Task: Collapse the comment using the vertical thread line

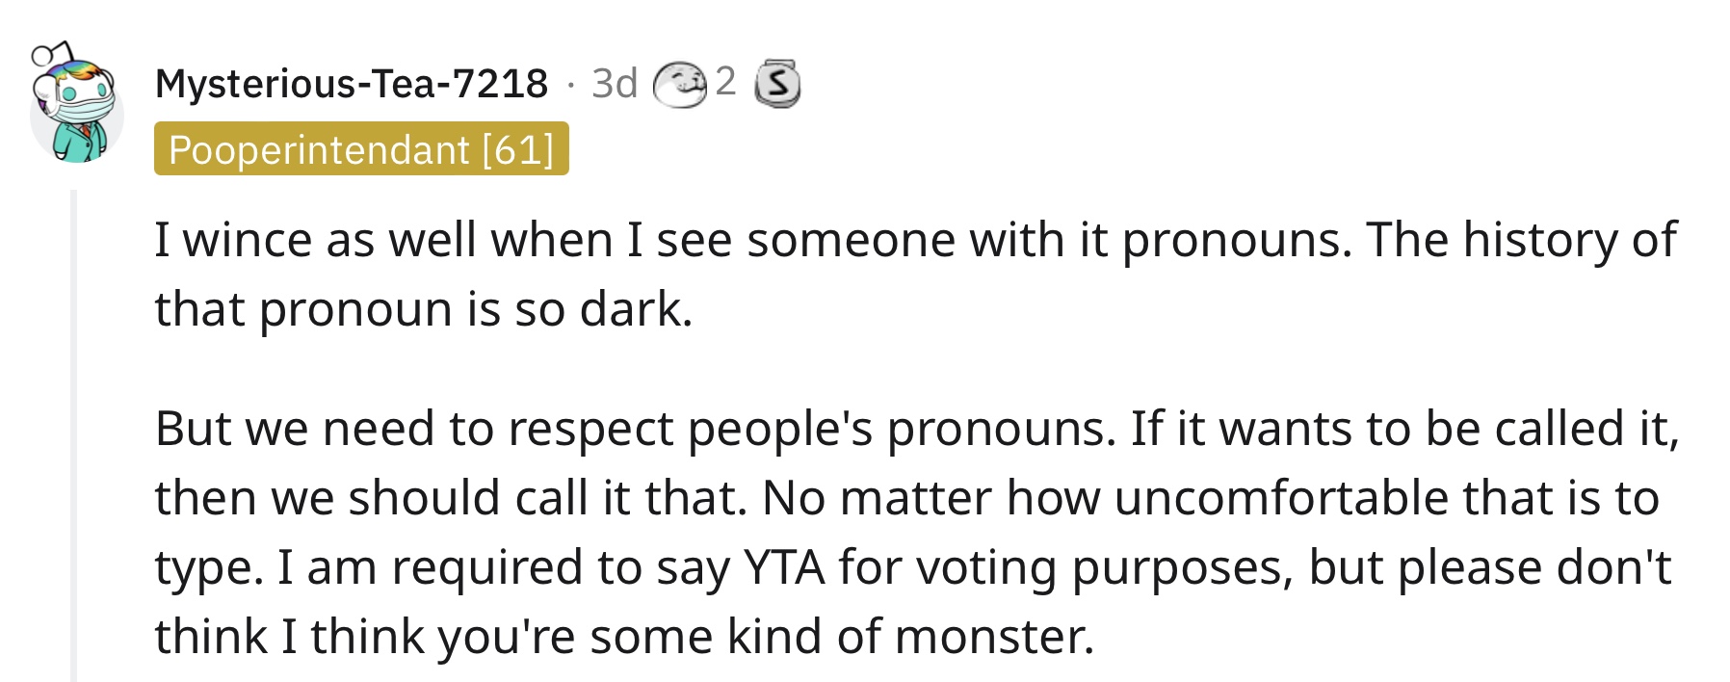Action: (73, 435)
